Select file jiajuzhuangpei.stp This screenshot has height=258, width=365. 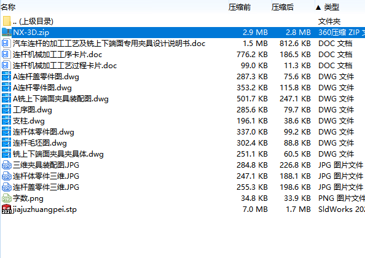pyautogui.click(x=45, y=209)
